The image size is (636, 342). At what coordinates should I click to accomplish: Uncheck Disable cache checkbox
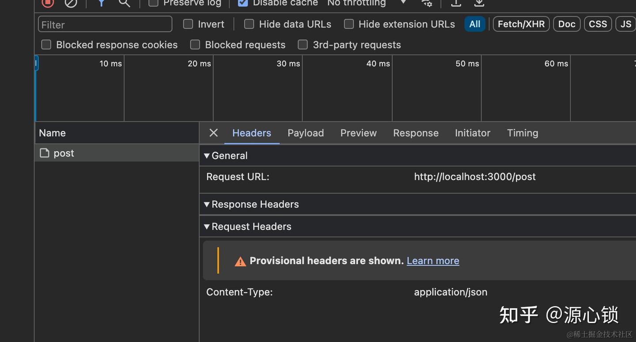pos(242,3)
